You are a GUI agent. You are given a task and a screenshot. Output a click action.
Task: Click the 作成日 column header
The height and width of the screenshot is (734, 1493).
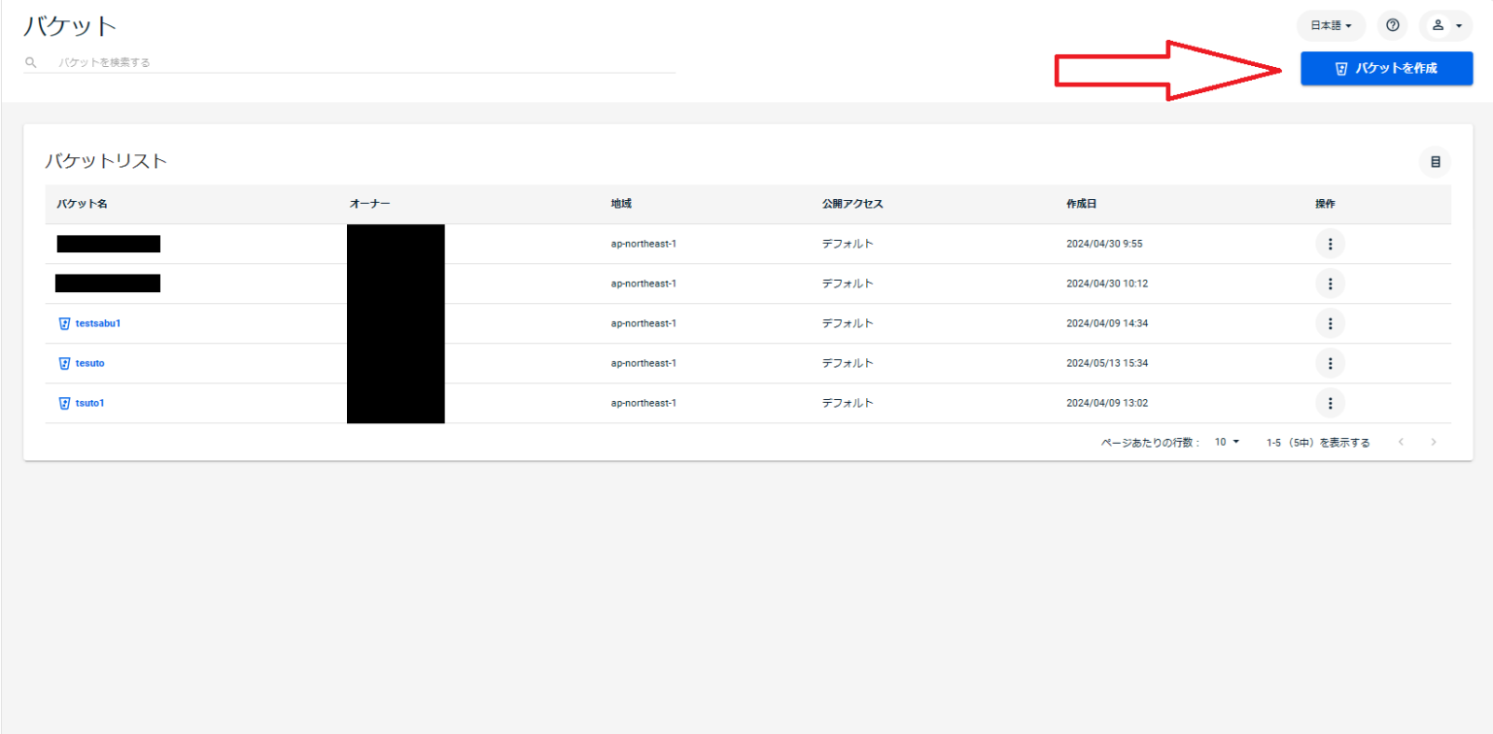(1082, 204)
